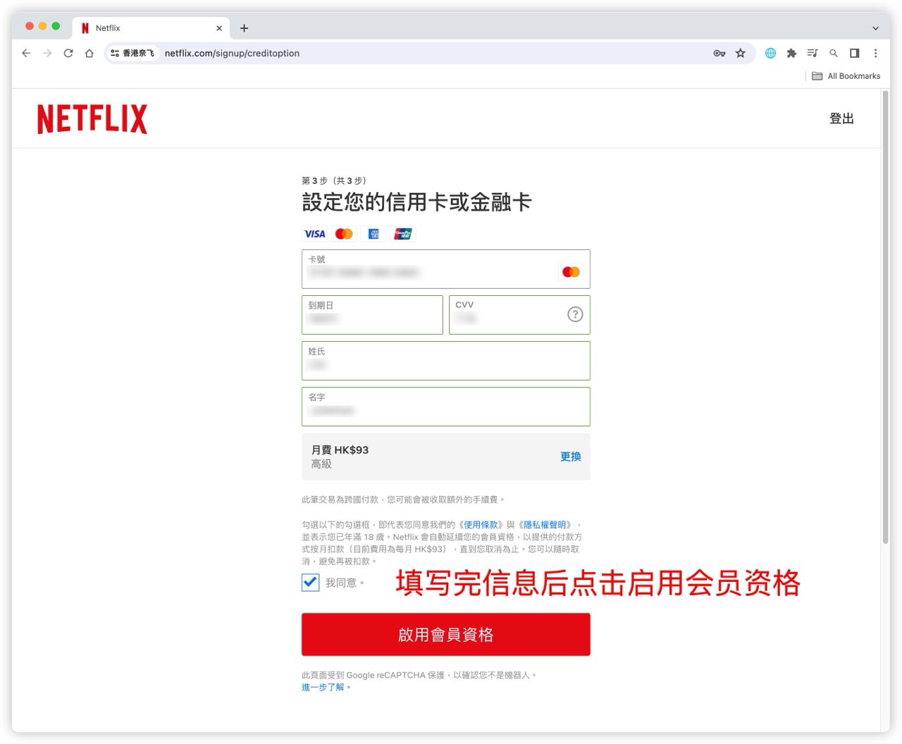Open the 使用條款 terms link

[x=481, y=525]
